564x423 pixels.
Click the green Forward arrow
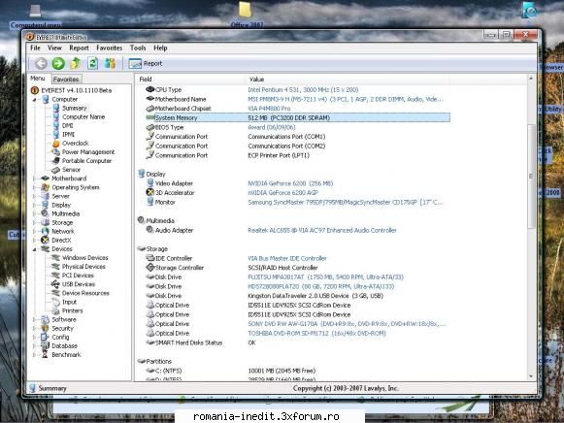[x=58, y=64]
